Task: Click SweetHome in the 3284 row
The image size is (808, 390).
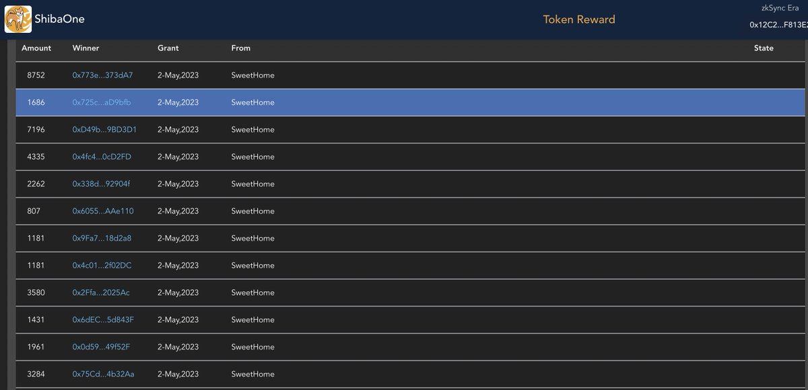Action: pos(252,374)
